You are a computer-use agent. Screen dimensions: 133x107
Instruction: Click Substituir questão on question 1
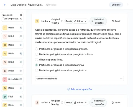click(98, 21)
